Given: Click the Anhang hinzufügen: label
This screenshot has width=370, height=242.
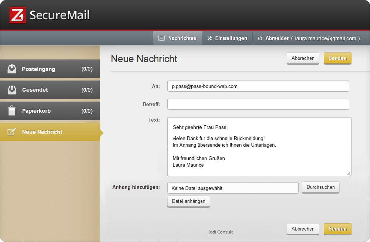Looking at the screenshot, I should (x=136, y=187).
